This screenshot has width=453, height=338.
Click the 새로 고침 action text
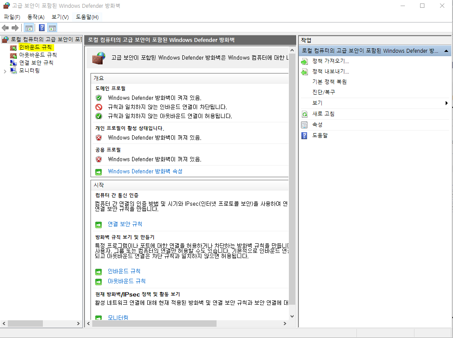(x=323, y=114)
